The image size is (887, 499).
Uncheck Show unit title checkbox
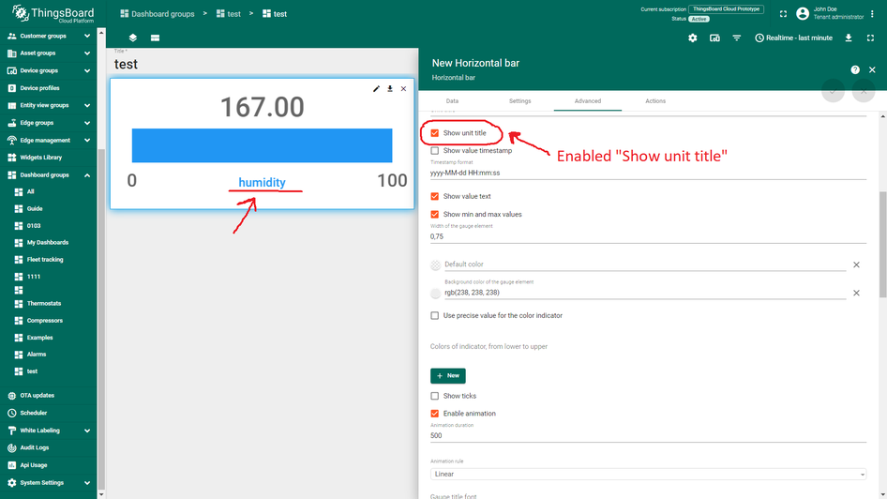point(434,133)
